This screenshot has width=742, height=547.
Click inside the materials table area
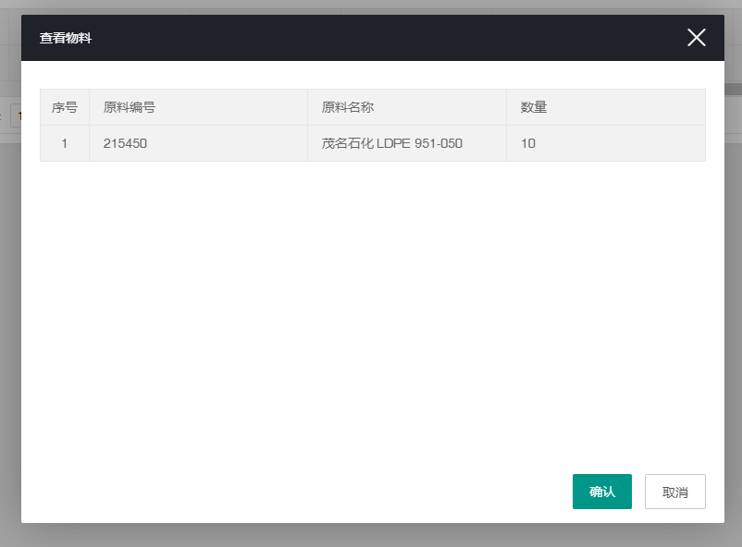pos(370,127)
